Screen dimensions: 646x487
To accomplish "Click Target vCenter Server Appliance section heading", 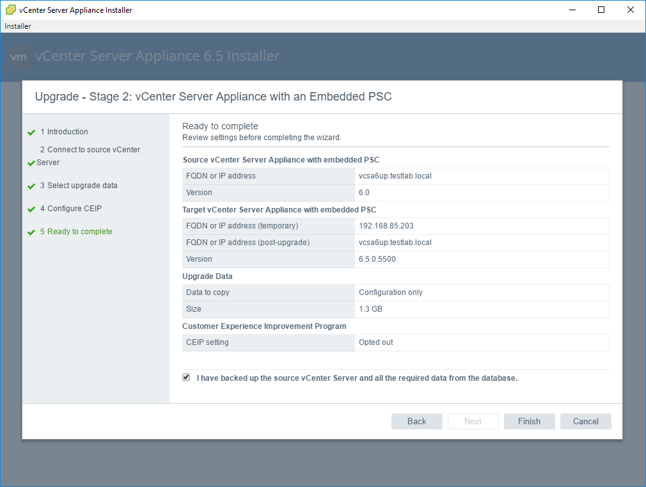I will coord(280,210).
